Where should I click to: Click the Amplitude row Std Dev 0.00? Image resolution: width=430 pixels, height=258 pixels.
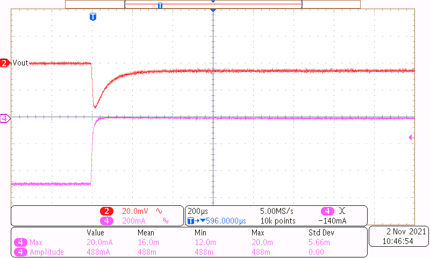click(x=316, y=252)
